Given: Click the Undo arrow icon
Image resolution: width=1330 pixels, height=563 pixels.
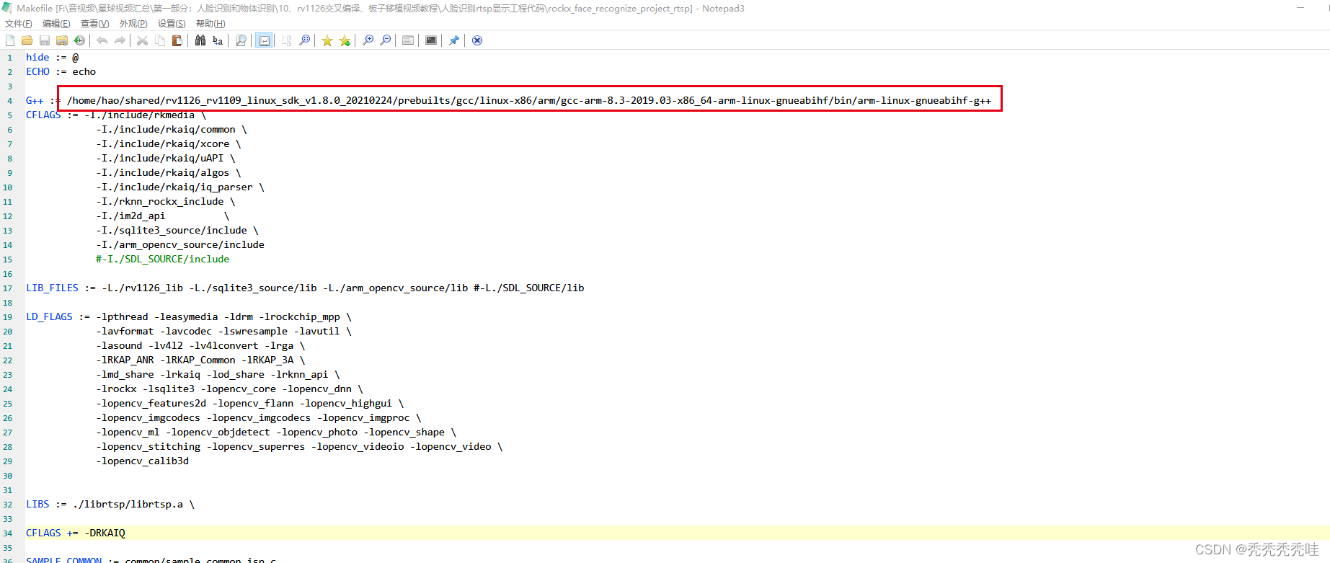Looking at the screenshot, I should [102, 40].
